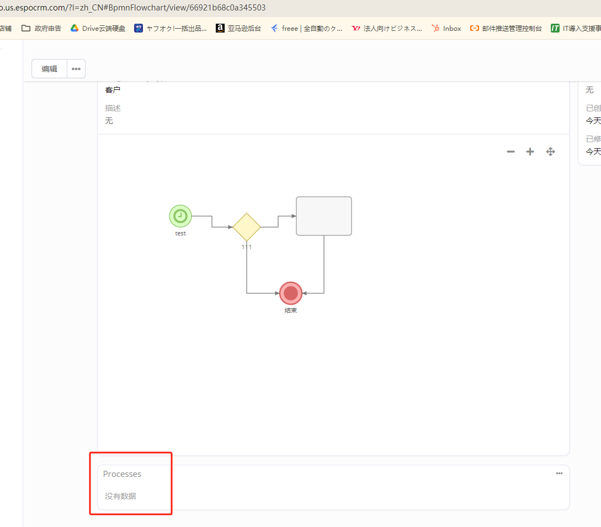Image resolution: width=601 pixels, height=527 pixels.
Task: Click the Processes panel title
Action: [x=122, y=474]
